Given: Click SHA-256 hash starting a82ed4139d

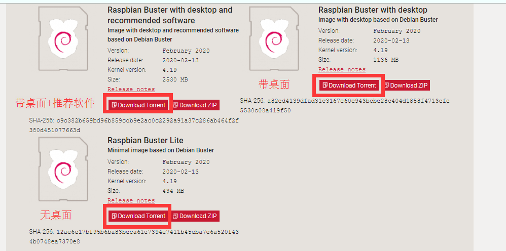Looking at the screenshot, I should coord(345,106).
